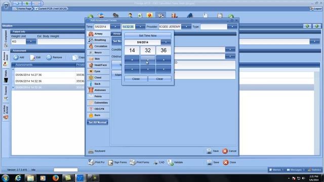Validate the PCR

coord(175,162)
